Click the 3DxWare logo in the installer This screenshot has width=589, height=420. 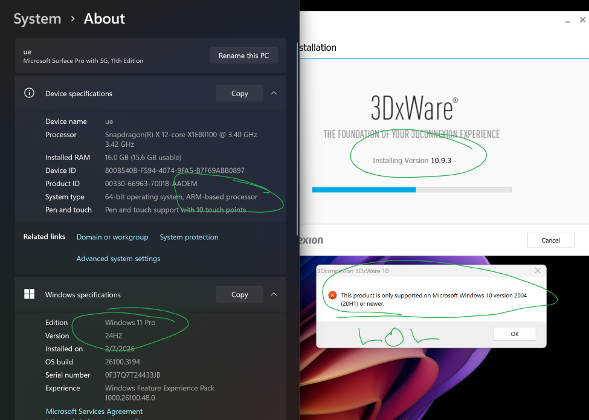pos(414,108)
